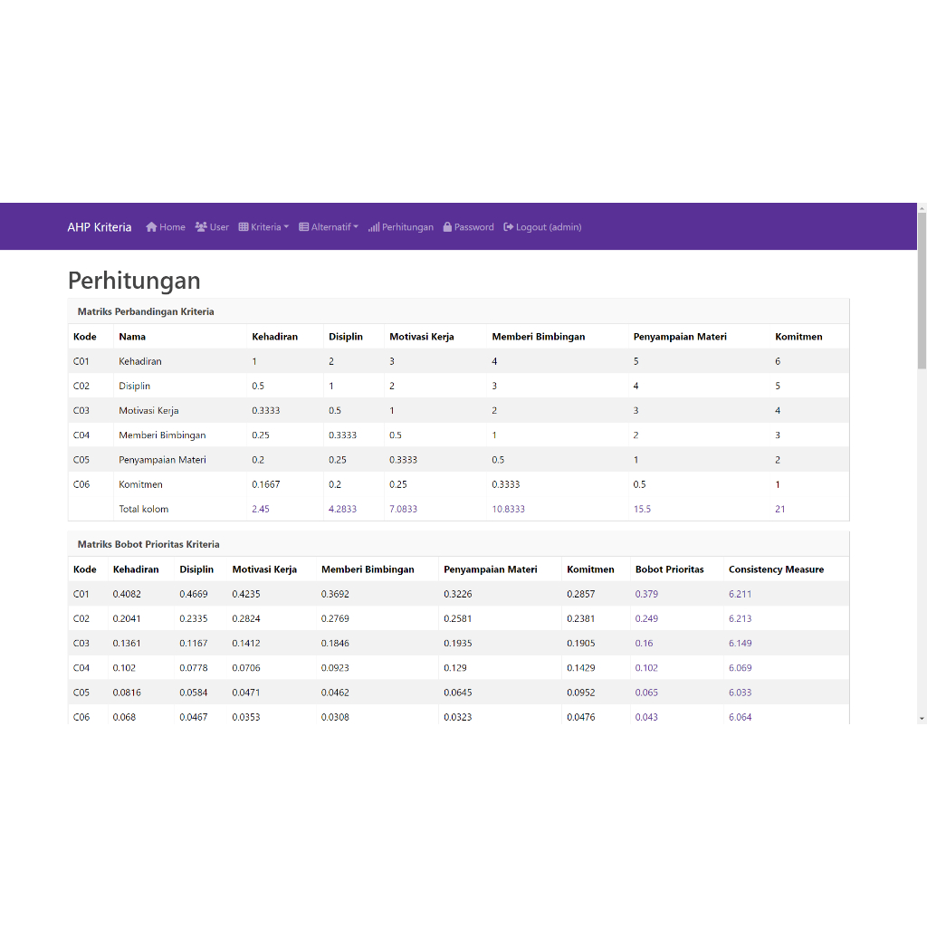
Task: Click the vertical scrollbar thumb
Action: [x=922, y=290]
